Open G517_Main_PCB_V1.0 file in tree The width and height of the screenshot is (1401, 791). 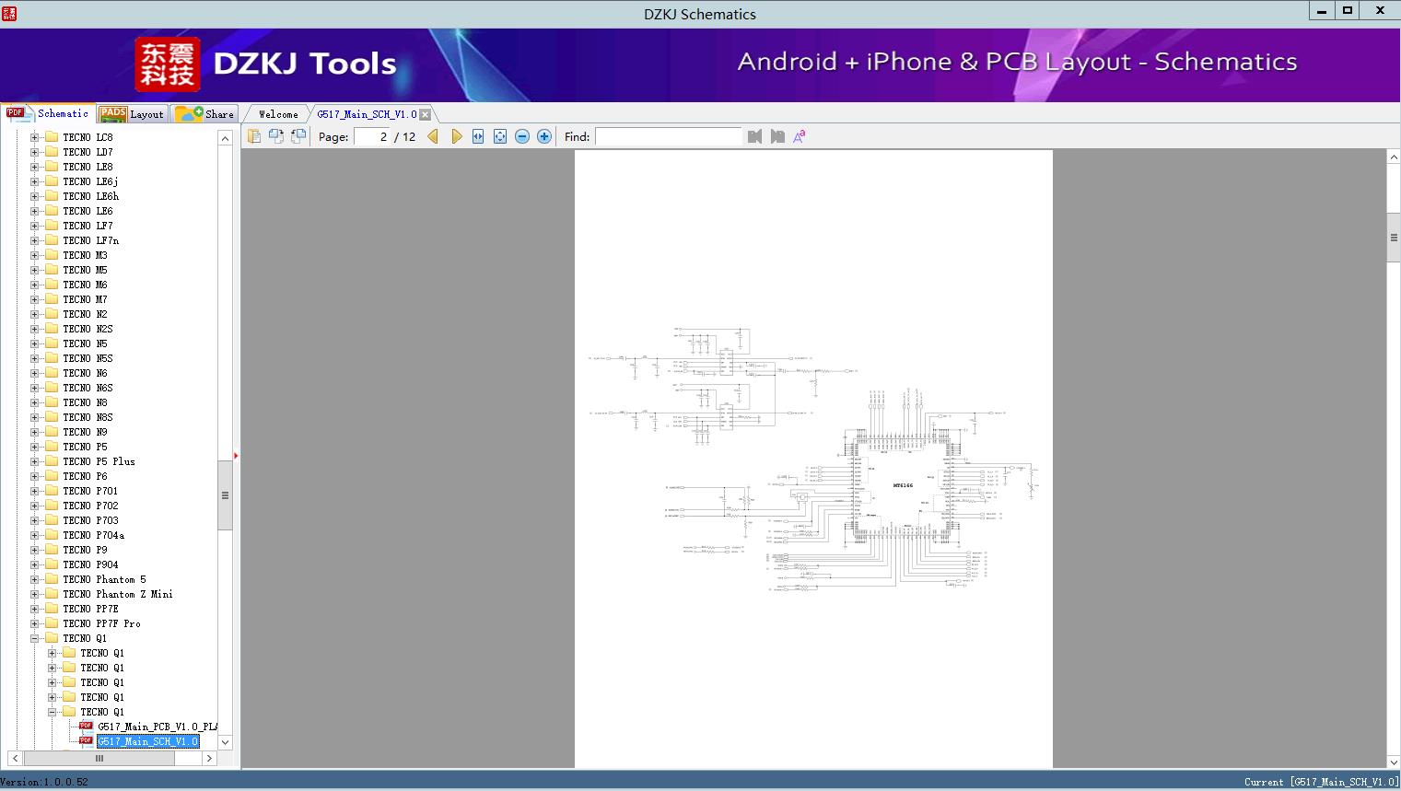[x=157, y=727]
